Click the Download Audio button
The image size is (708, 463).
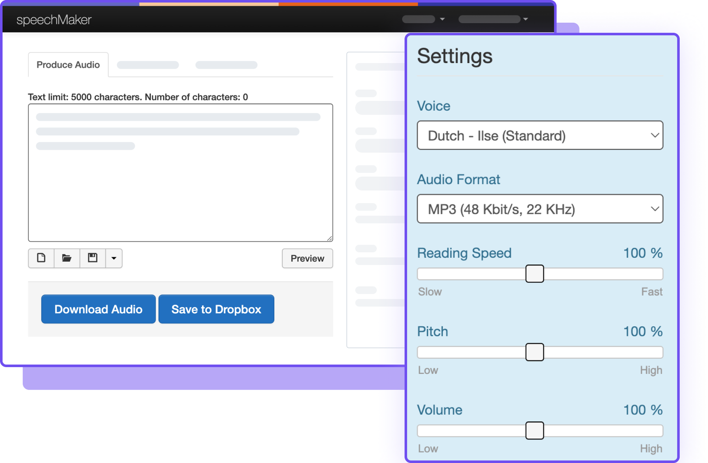click(98, 309)
